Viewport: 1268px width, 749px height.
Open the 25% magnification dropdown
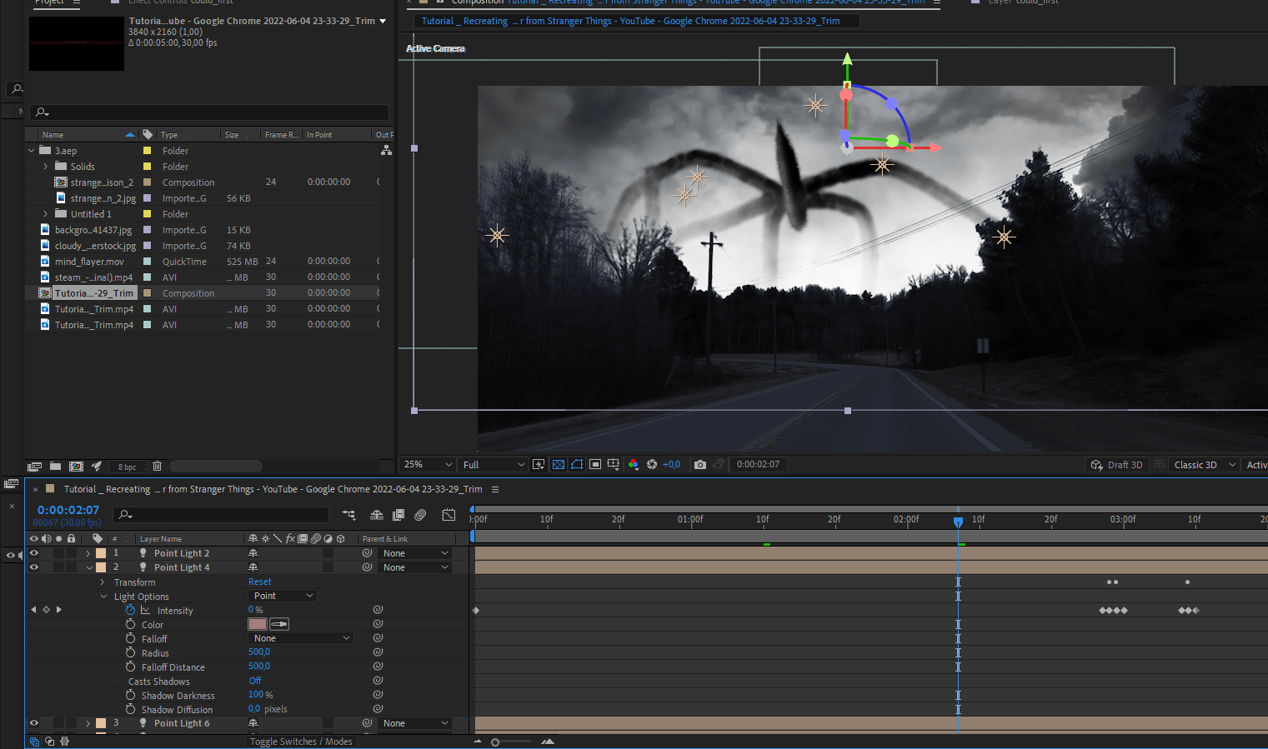coord(427,464)
